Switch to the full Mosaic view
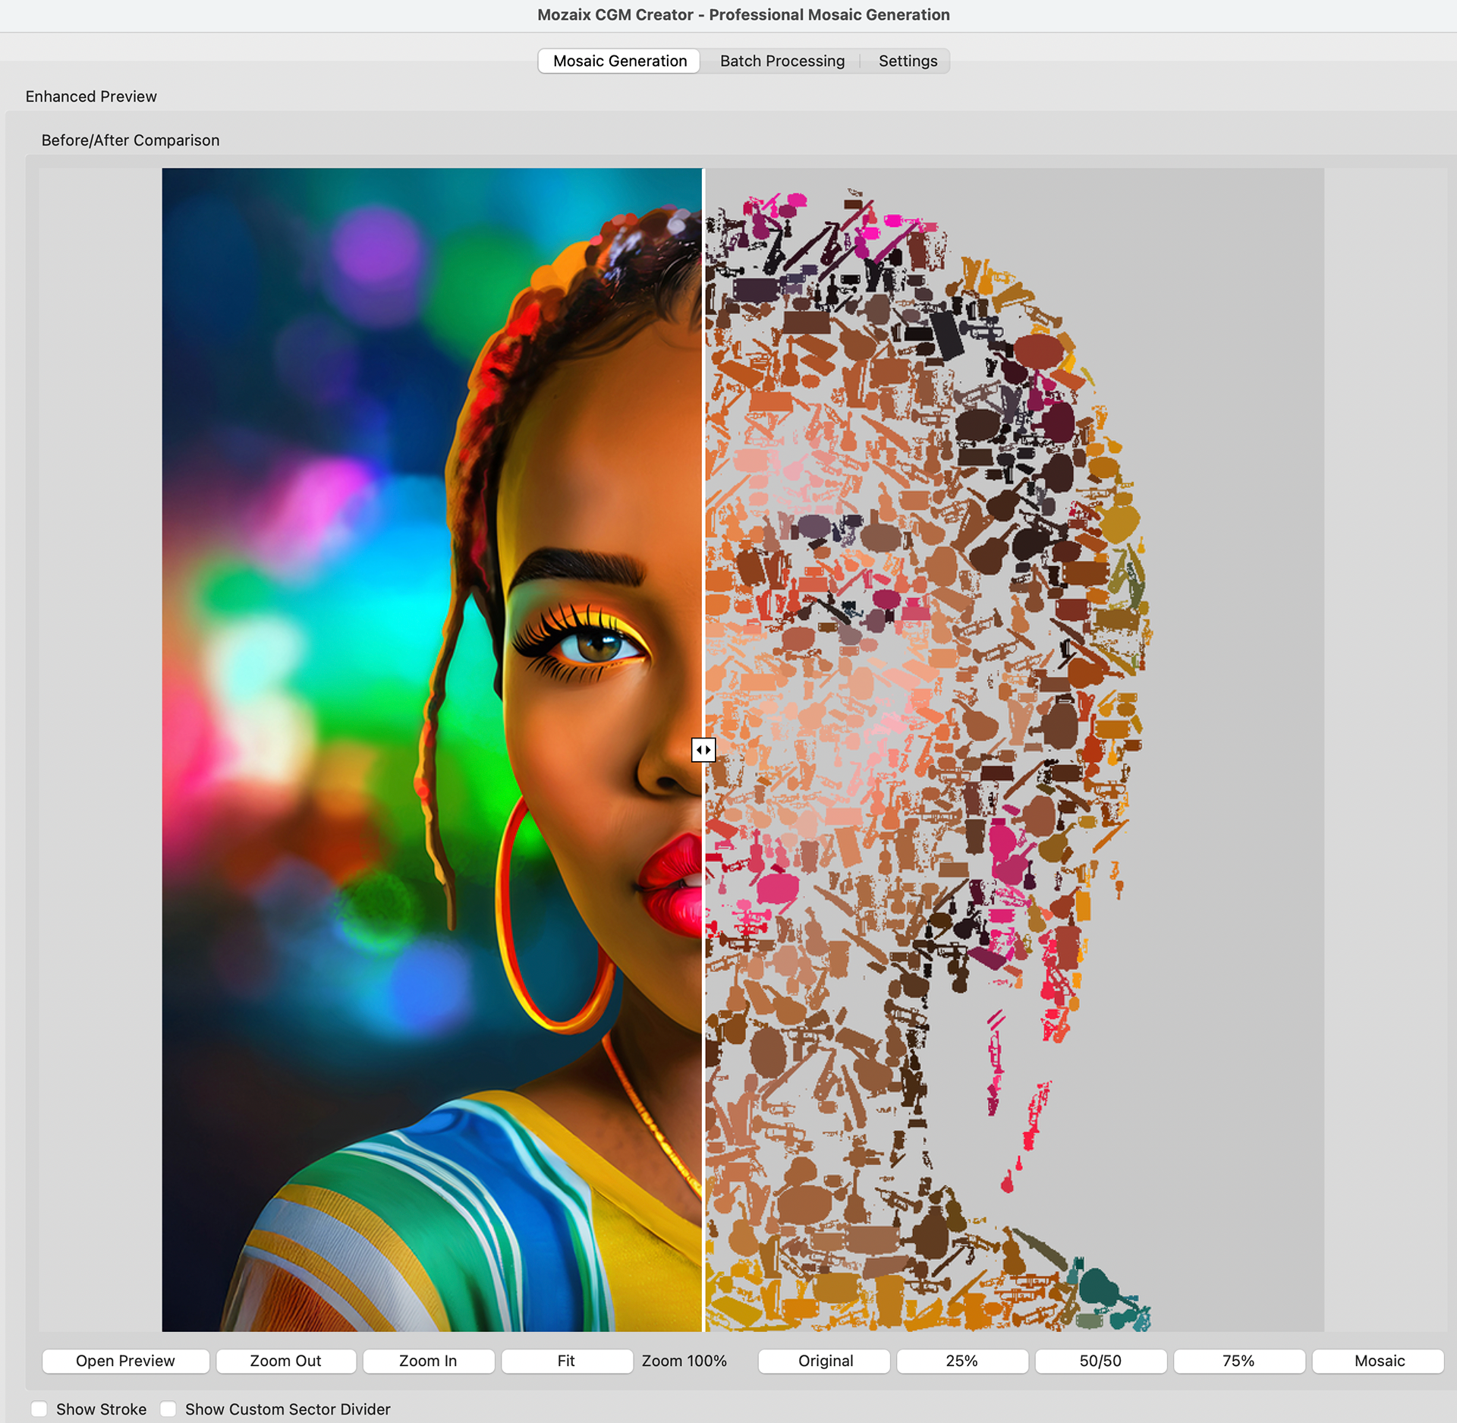This screenshot has width=1457, height=1423. tap(1380, 1361)
